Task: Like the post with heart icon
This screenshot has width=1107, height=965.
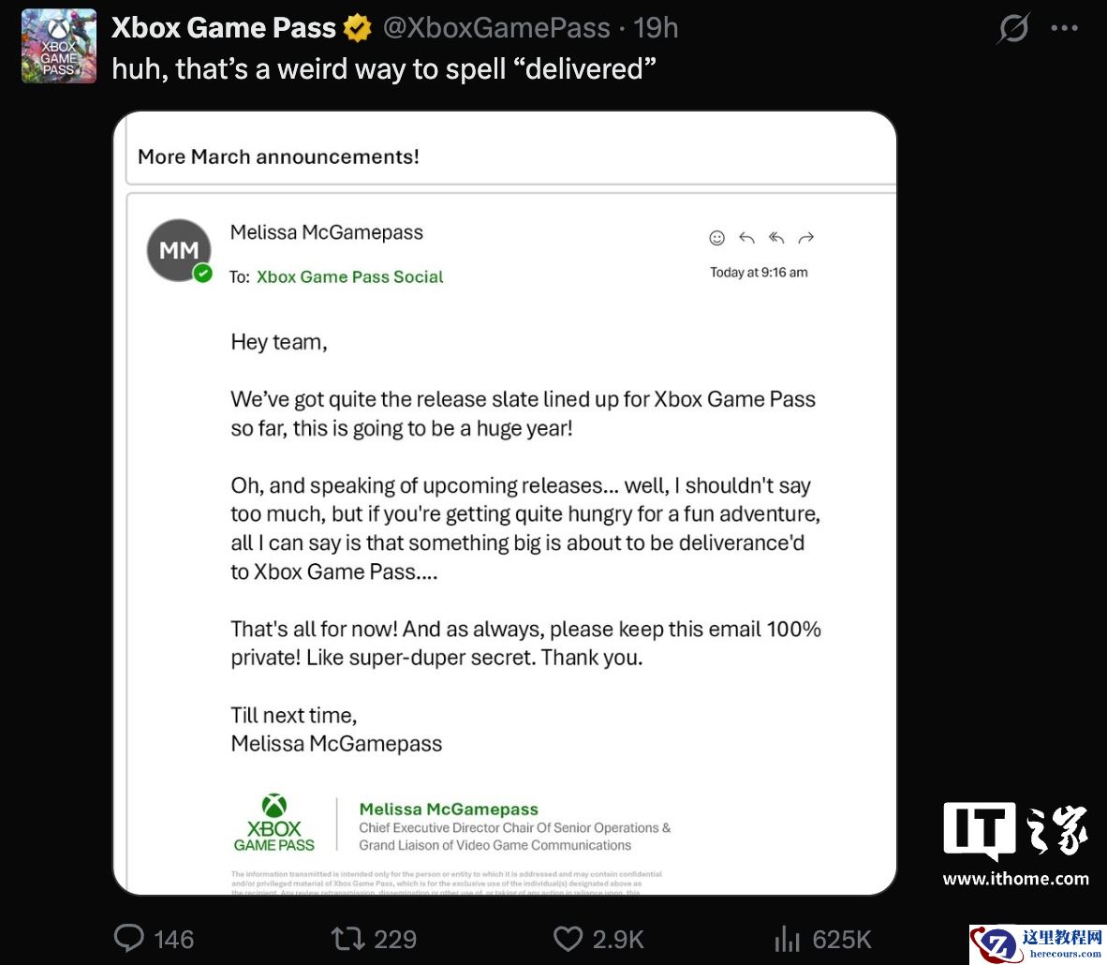Action: click(568, 938)
